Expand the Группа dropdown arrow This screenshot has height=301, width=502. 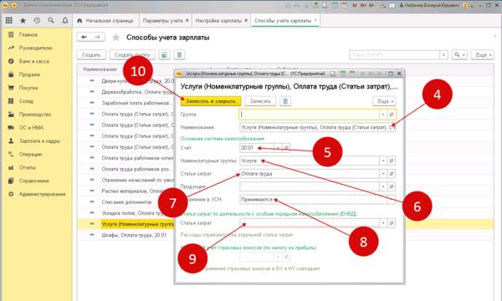point(383,115)
